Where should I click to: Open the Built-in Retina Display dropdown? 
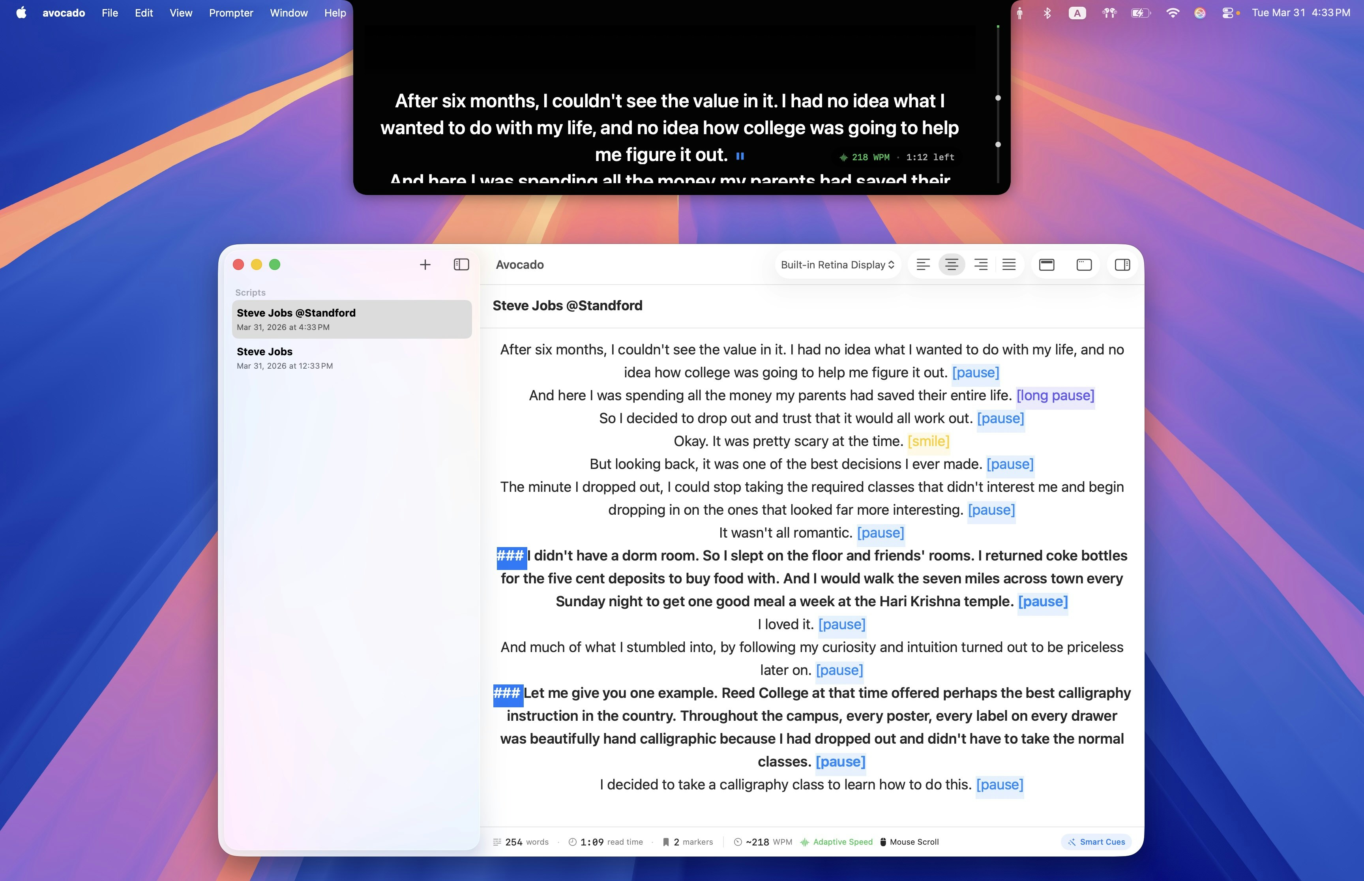pos(837,265)
